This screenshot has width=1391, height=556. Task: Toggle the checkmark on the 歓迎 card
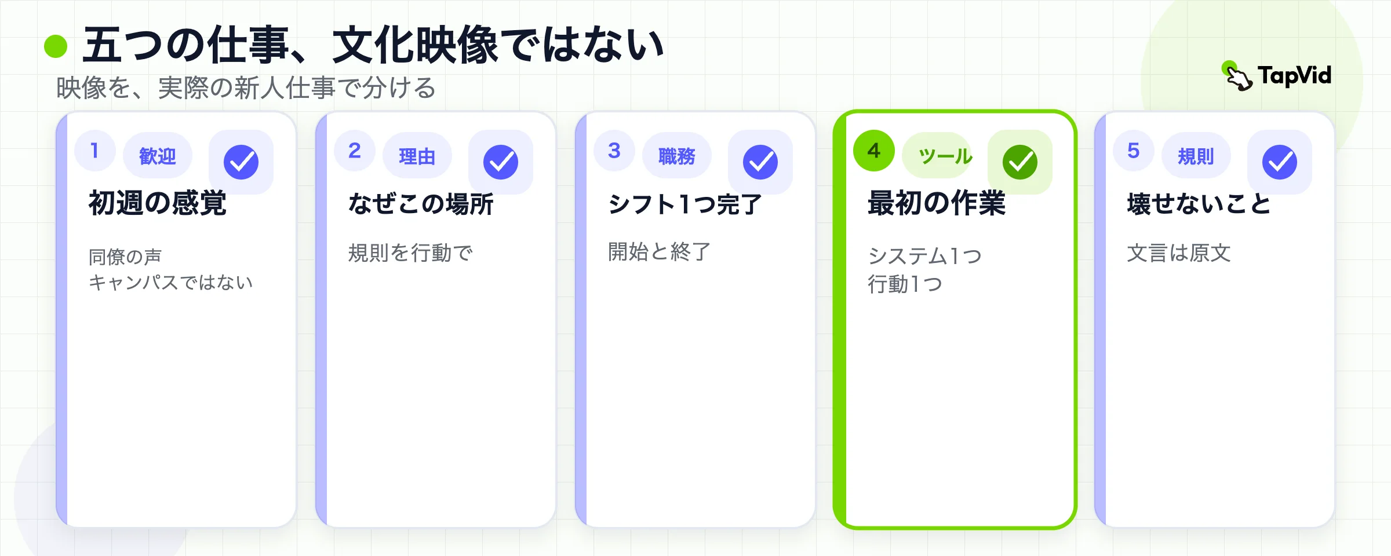coord(241,162)
